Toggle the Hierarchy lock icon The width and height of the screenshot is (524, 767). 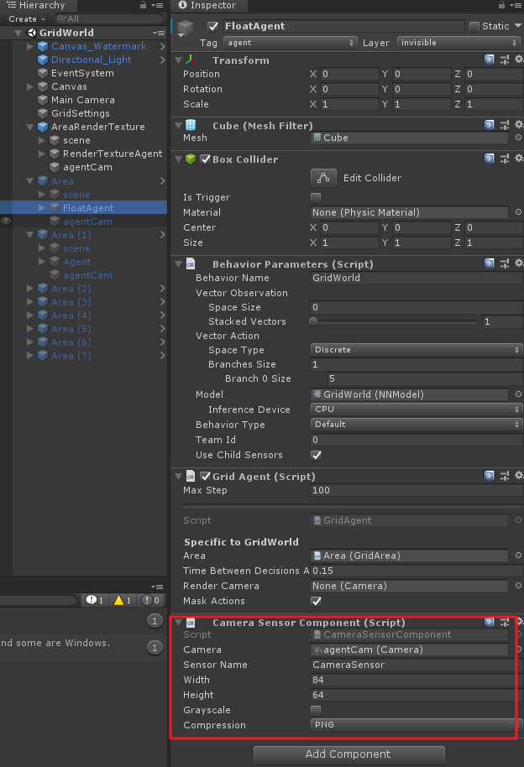[143, 5]
